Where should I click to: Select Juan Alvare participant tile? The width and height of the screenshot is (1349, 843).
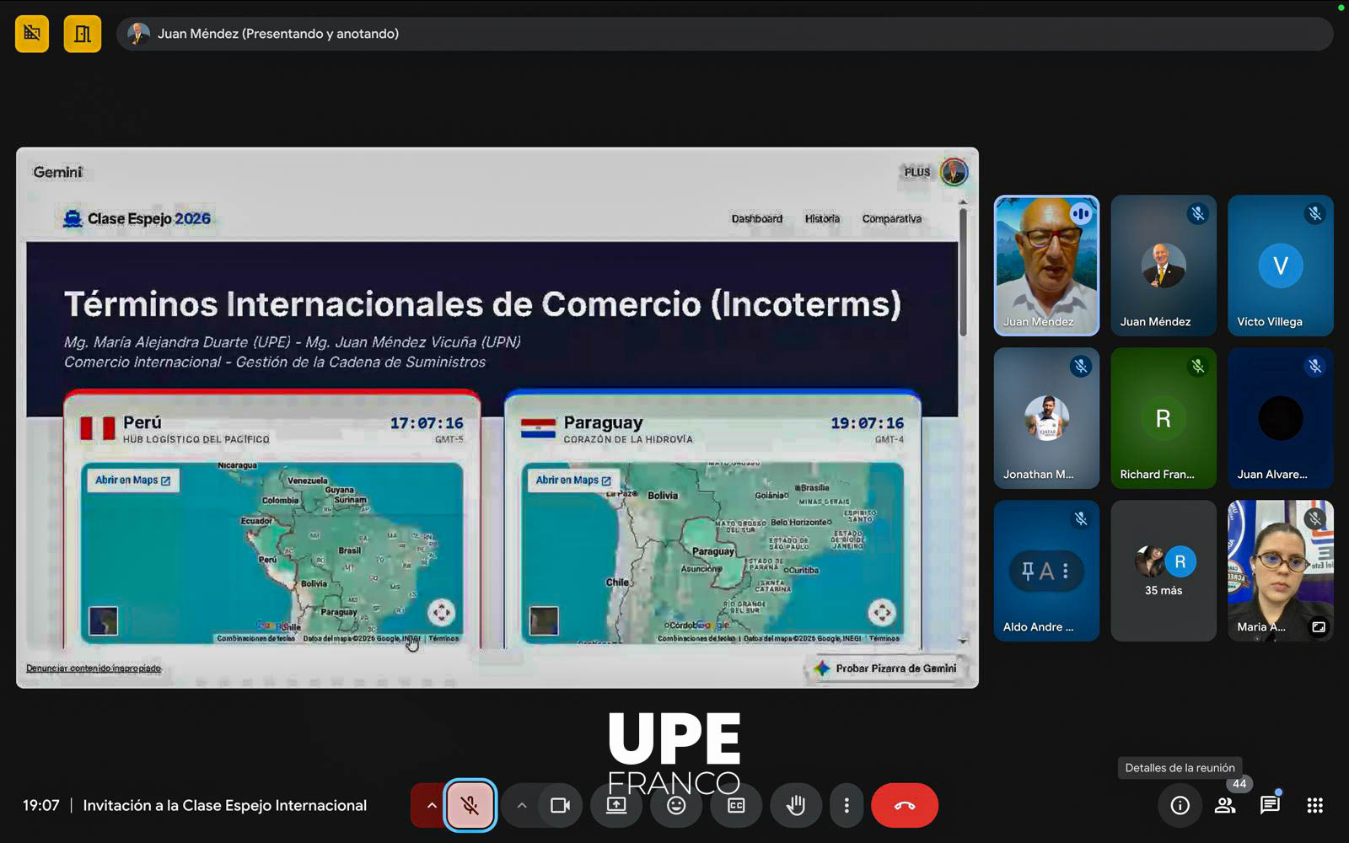pos(1281,418)
